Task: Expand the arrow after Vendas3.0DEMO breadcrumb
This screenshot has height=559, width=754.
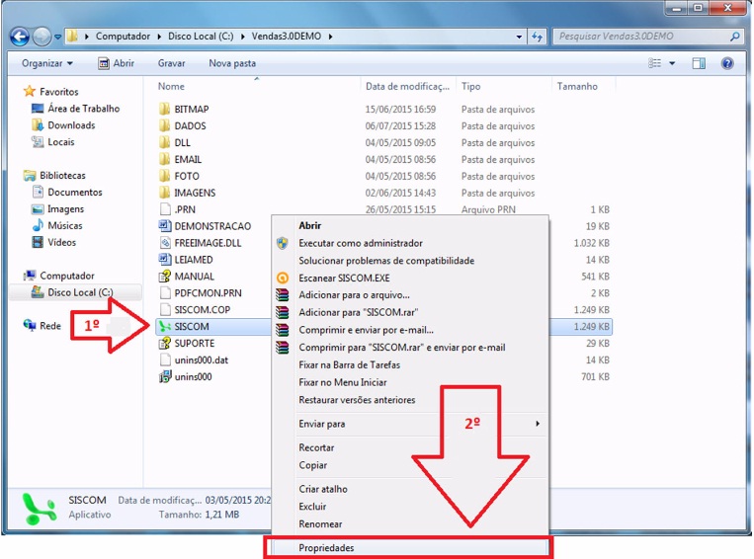Action: 331,37
